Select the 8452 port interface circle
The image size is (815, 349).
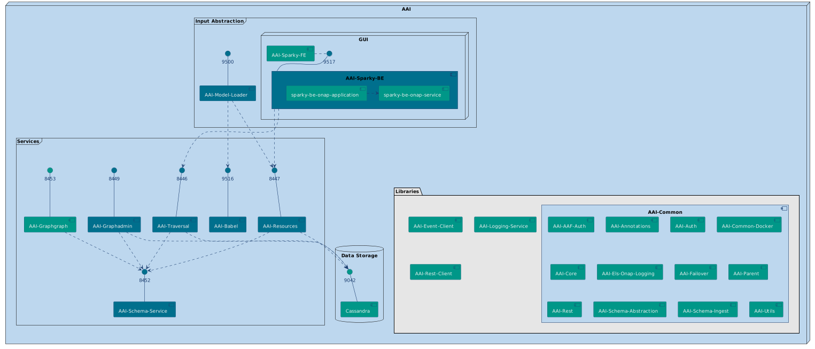click(x=145, y=272)
